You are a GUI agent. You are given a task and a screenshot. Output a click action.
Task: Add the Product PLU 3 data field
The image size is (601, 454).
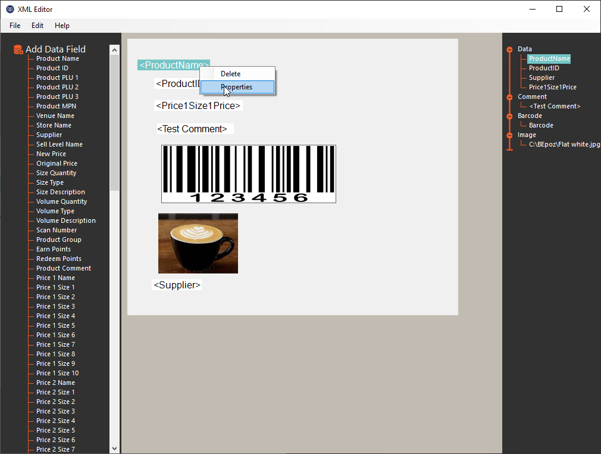tap(57, 97)
